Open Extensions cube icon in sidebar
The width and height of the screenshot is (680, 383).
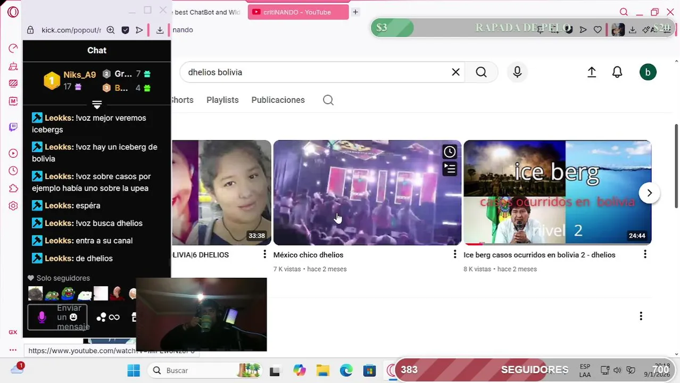(x=13, y=188)
